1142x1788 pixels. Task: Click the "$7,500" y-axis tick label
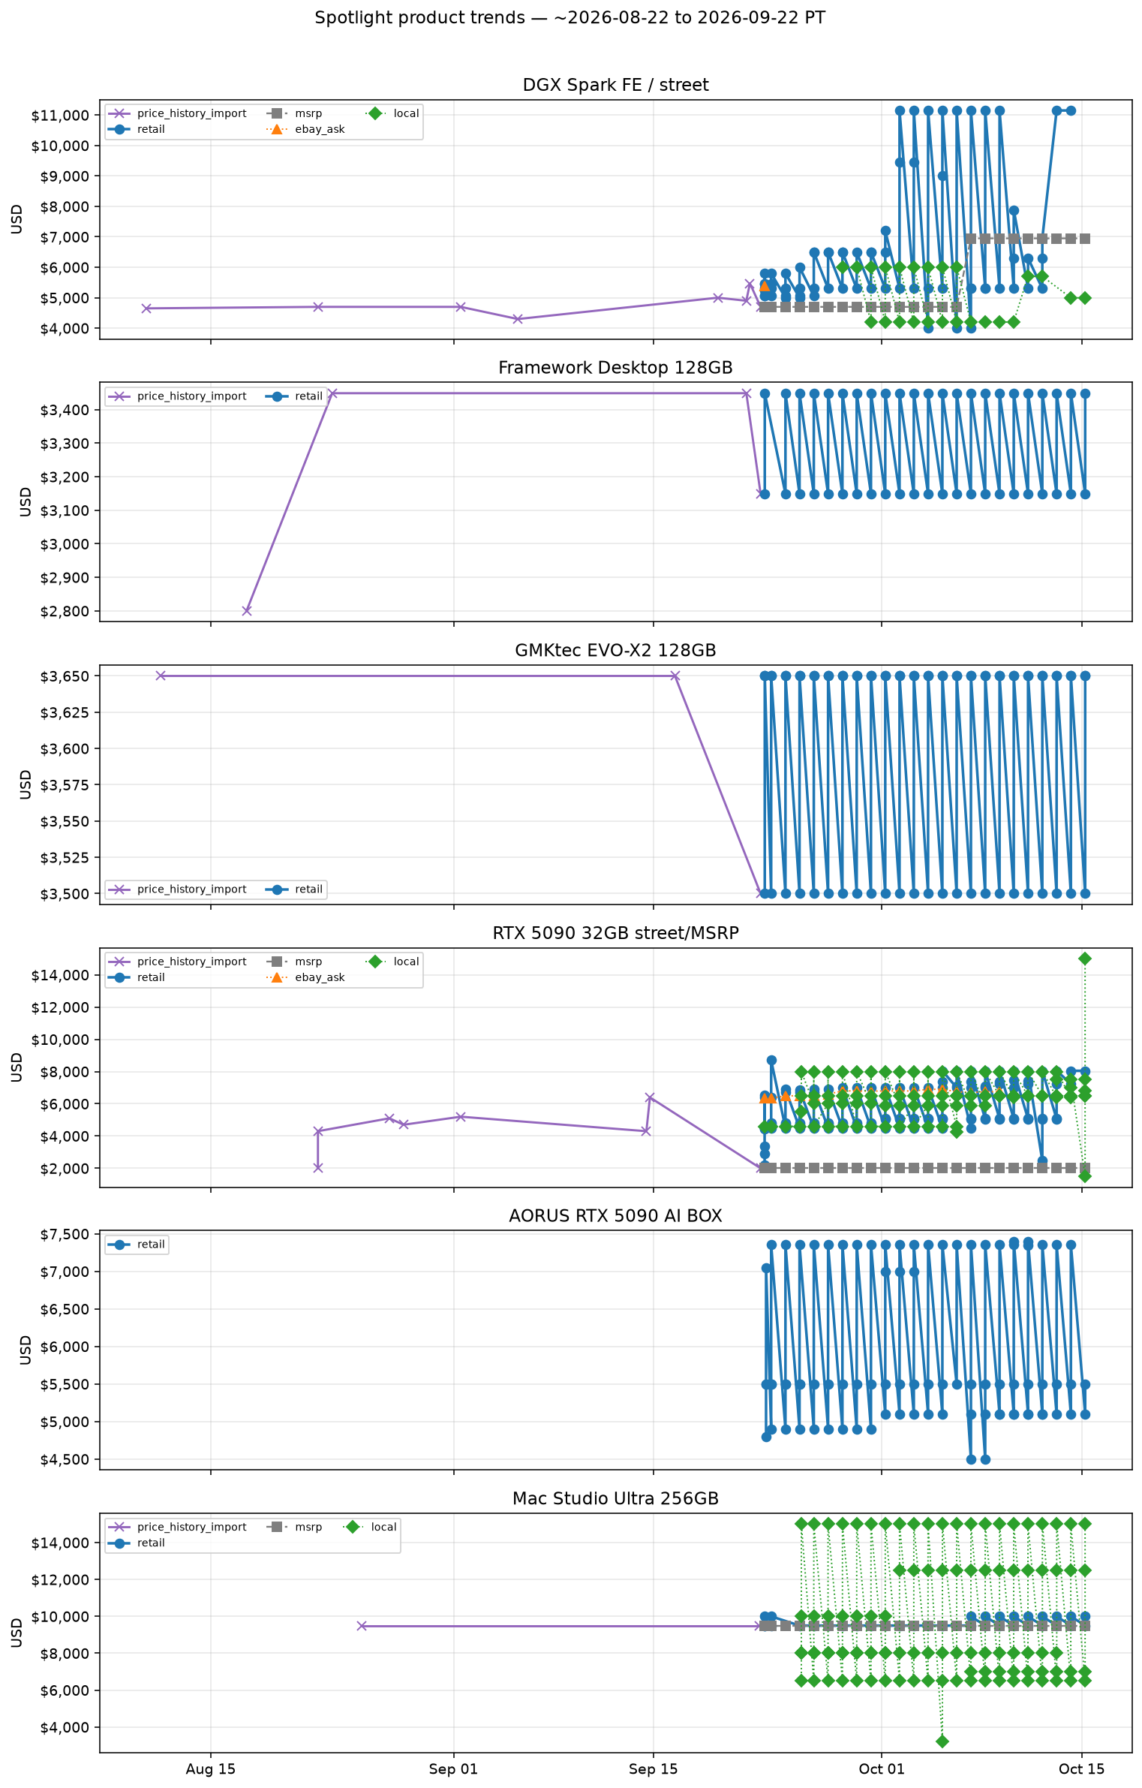(64, 1234)
